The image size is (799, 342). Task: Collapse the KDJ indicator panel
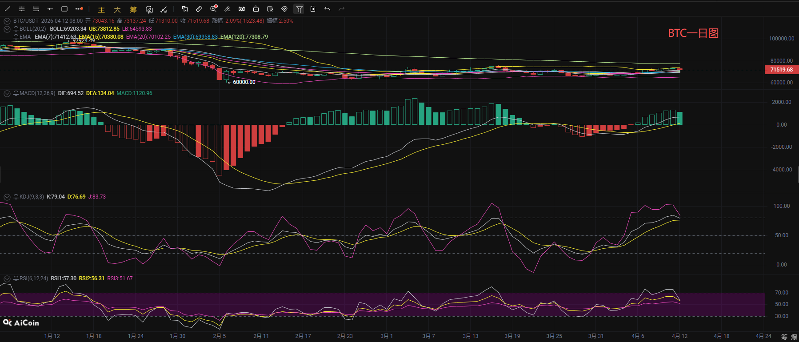pos(7,197)
